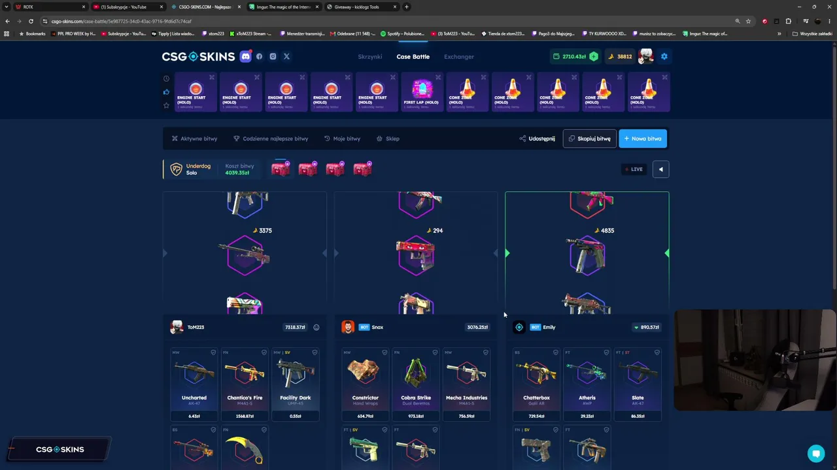Open the Facebook icon in the header
This screenshot has height=470, width=837.
pyautogui.click(x=259, y=57)
